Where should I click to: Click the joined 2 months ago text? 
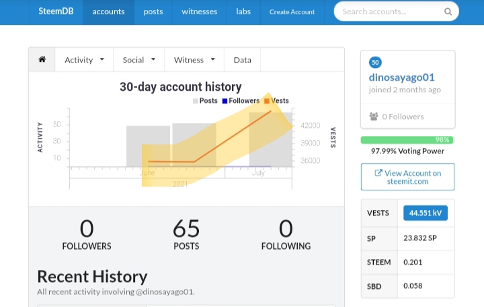405,90
